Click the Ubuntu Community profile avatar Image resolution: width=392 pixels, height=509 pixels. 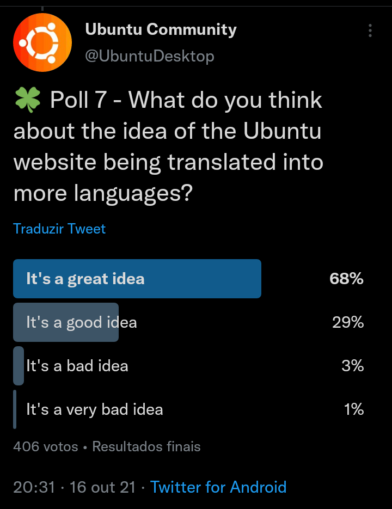tap(42, 42)
